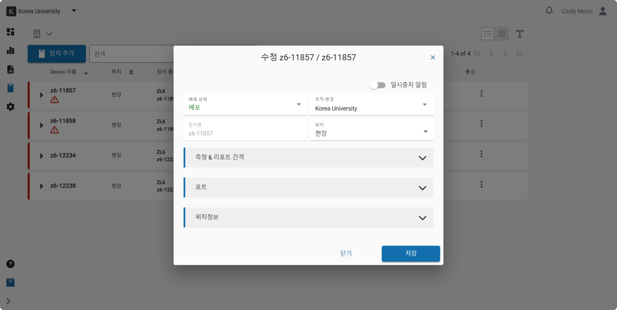Expand the z6-12234 device row
This screenshot has height=310, width=617.
41,156
